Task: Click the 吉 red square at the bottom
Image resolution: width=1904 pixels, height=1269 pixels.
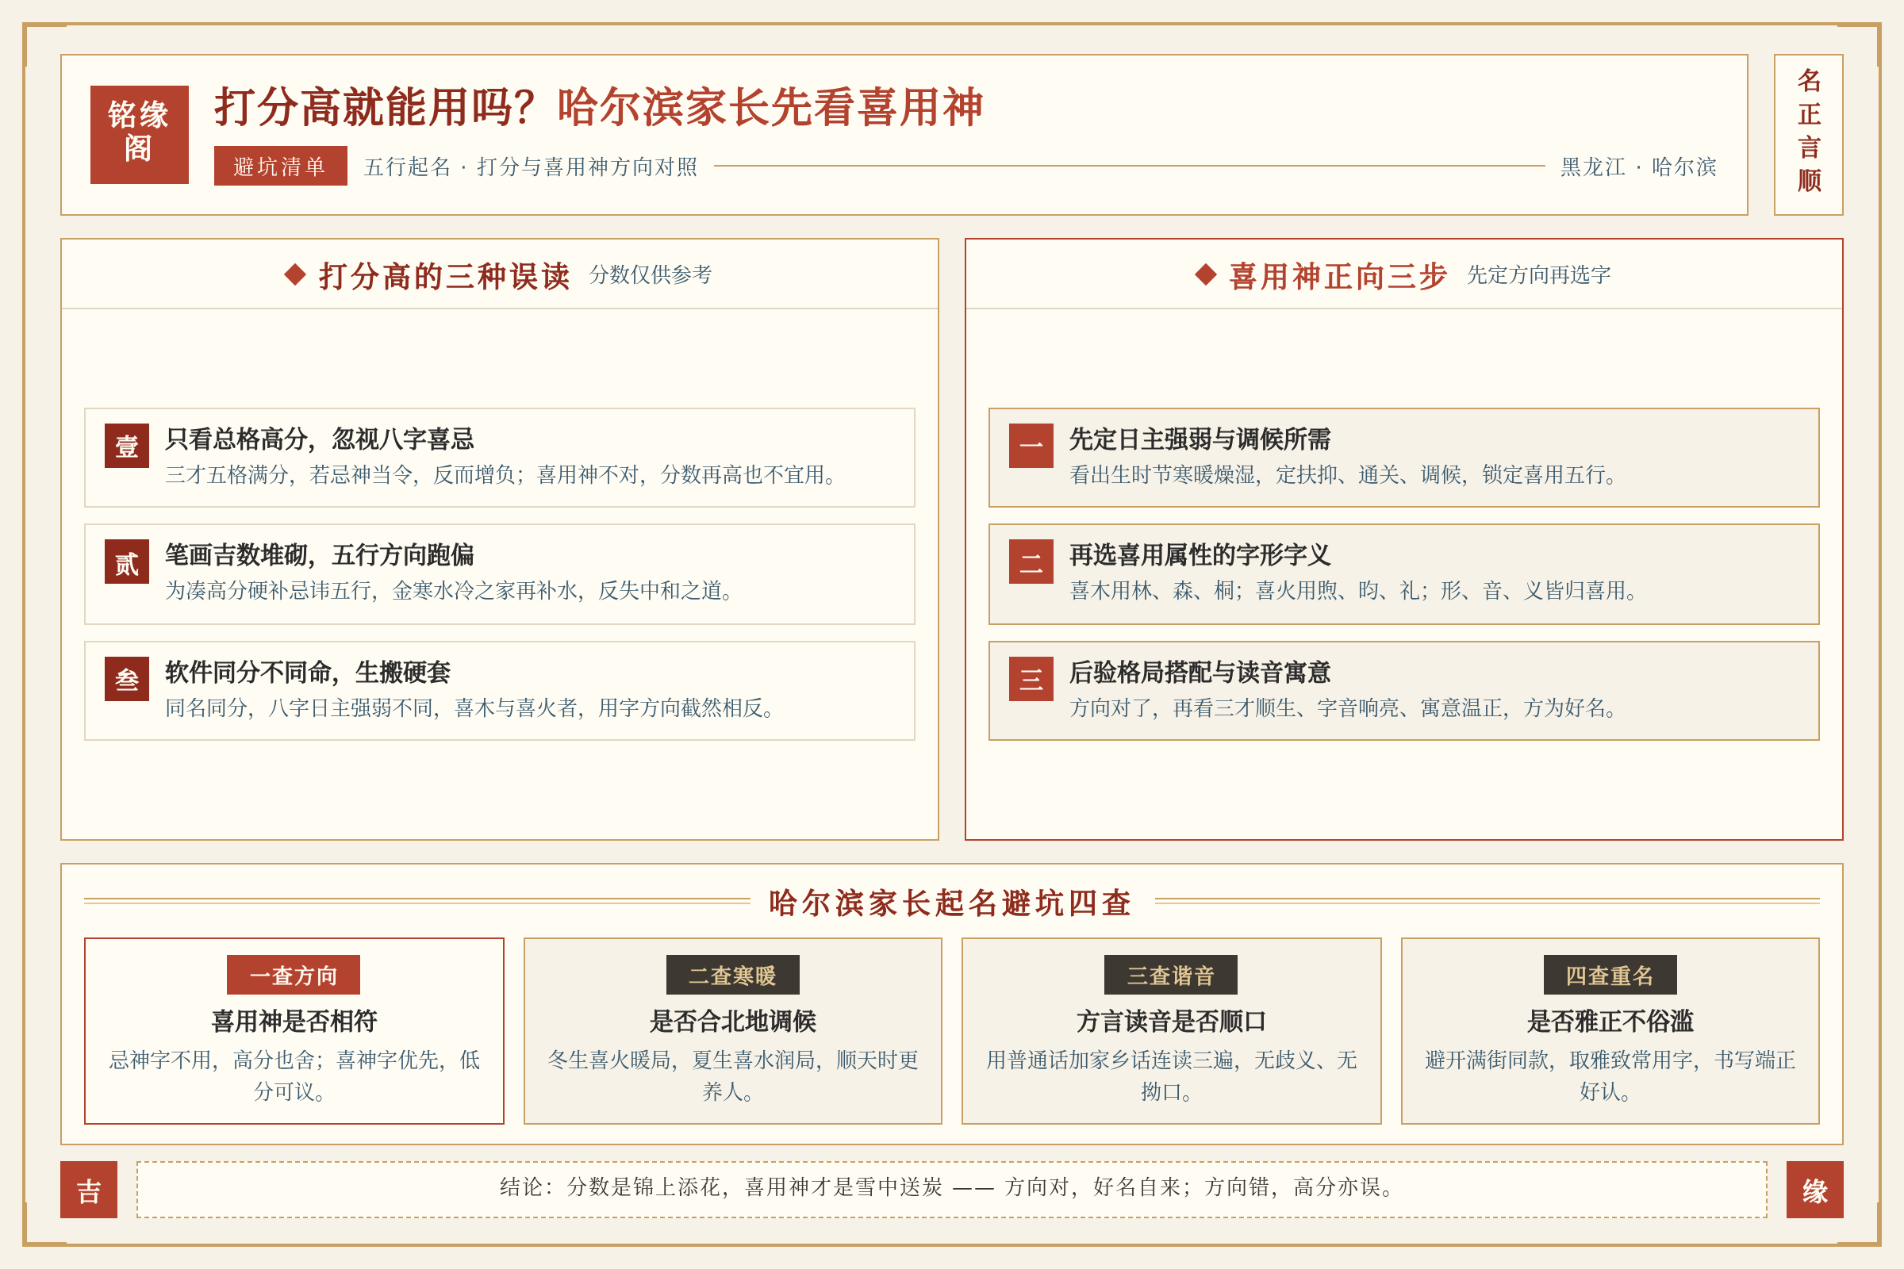Action: [89, 1189]
